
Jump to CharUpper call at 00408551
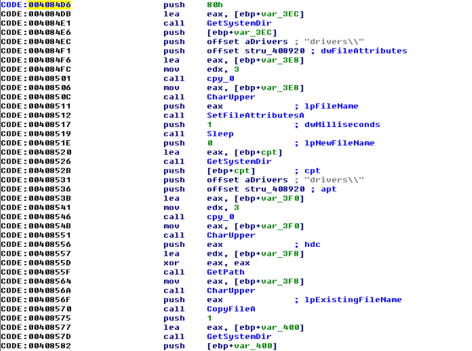click(231, 235)
